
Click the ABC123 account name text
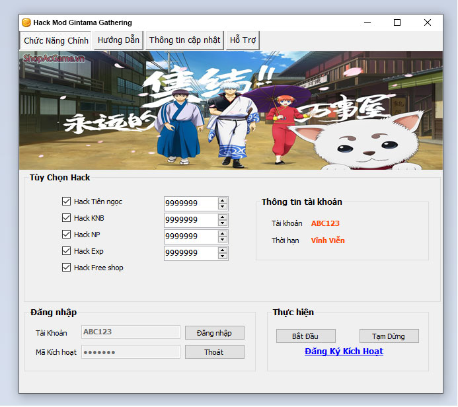point(325,223)
